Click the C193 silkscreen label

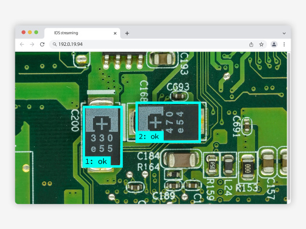[184, 64]
